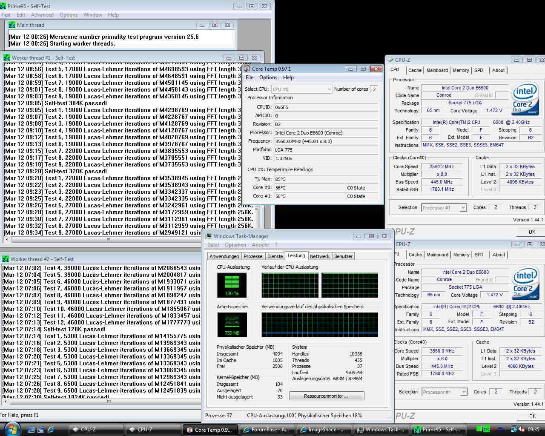The width and height of the screenshot is (545, 436).
Task: Activate ForumBase taskbar button
Action: click(267, 430)
